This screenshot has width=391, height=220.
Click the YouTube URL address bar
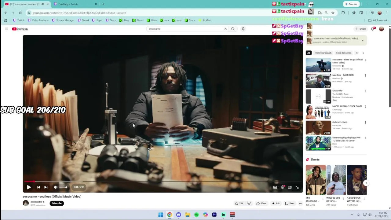pyautogui.click(x=79, y=13)
